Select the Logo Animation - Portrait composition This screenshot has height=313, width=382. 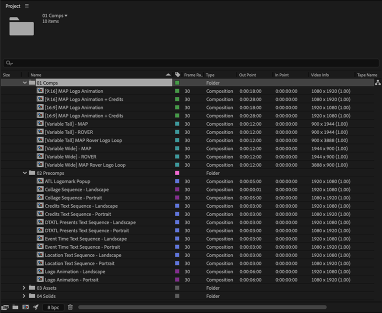point(71,280)
